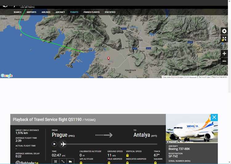Click the GPS Altitude lock icon
Image resolution: width=231 pixels, height=164 pixels.
tap(81, 163)
